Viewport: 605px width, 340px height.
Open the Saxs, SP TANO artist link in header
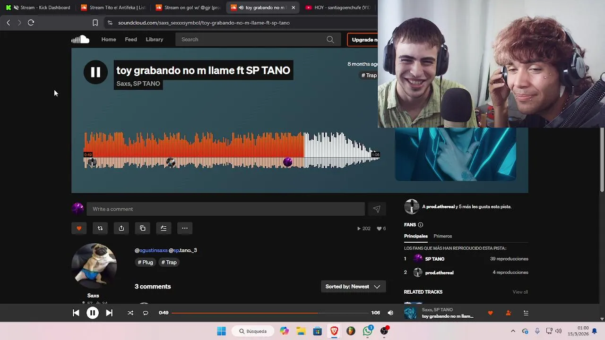138,84
